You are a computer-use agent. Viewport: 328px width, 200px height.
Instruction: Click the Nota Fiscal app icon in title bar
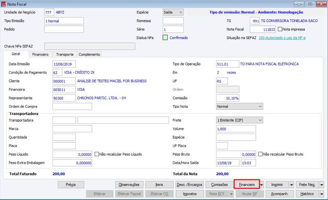pos(3,4)
